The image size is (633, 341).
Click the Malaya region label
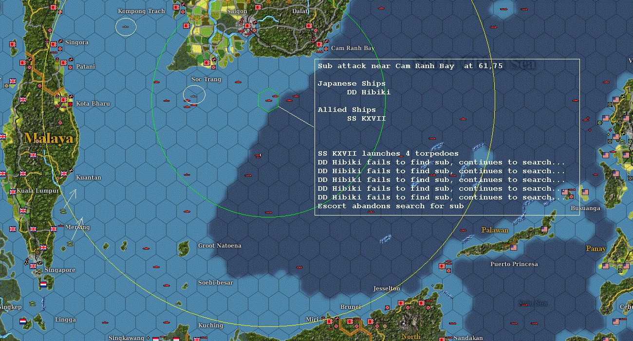[x=49, y=139]
